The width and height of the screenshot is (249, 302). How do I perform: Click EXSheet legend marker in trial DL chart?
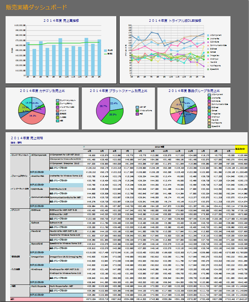pos(208,49)
